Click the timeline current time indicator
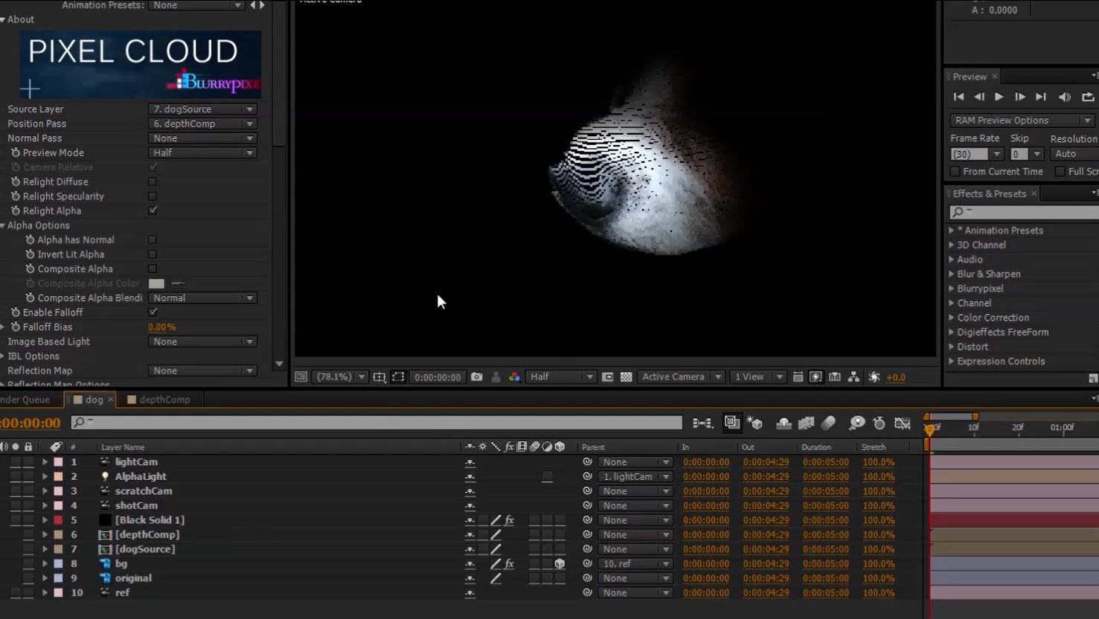1099x619 pixels. [929, 429]
